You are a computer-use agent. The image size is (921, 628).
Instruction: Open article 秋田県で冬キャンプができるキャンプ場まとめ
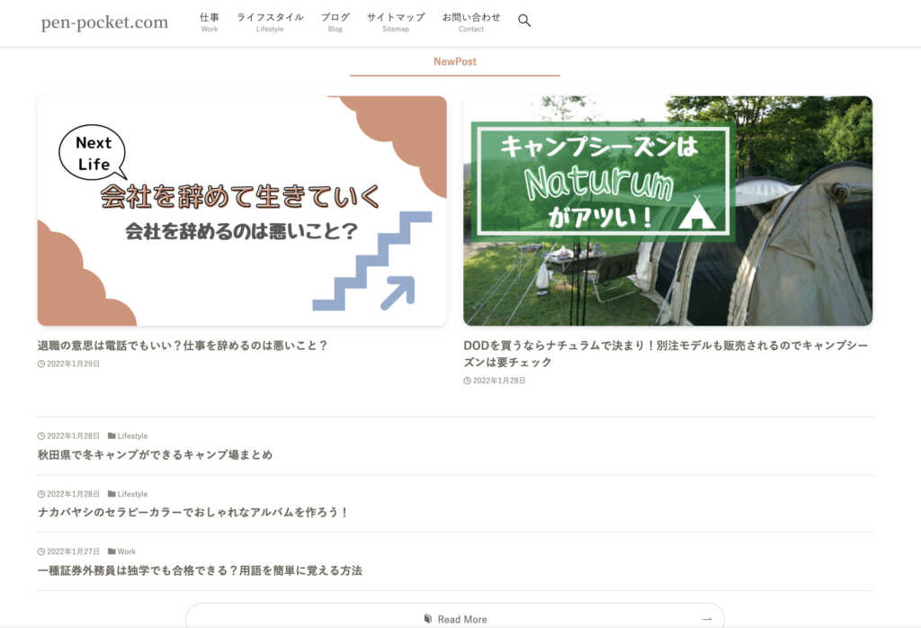click(155, 454)
